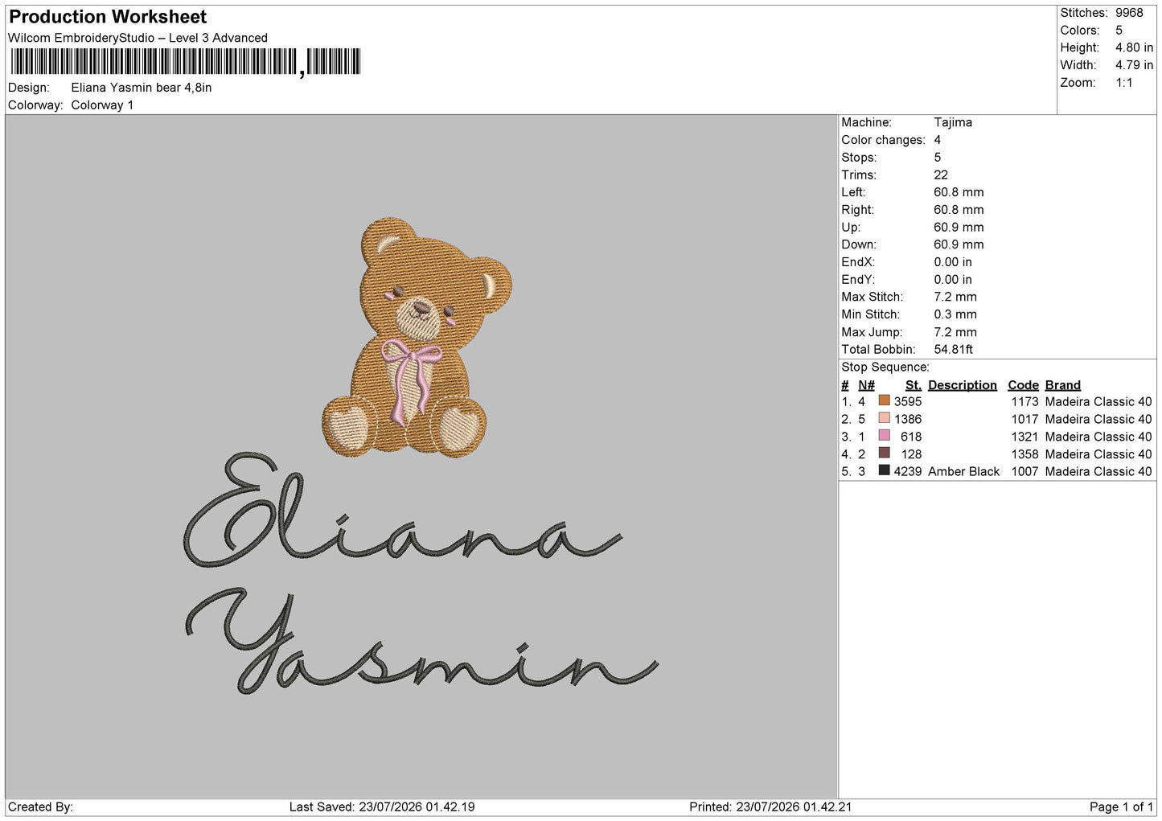This screenshot has height=821, width=1162.
Task: Click 'Wilcom EmbroideryStudio – Level 3 Advanced' text
Action: (x=138, y=38)
